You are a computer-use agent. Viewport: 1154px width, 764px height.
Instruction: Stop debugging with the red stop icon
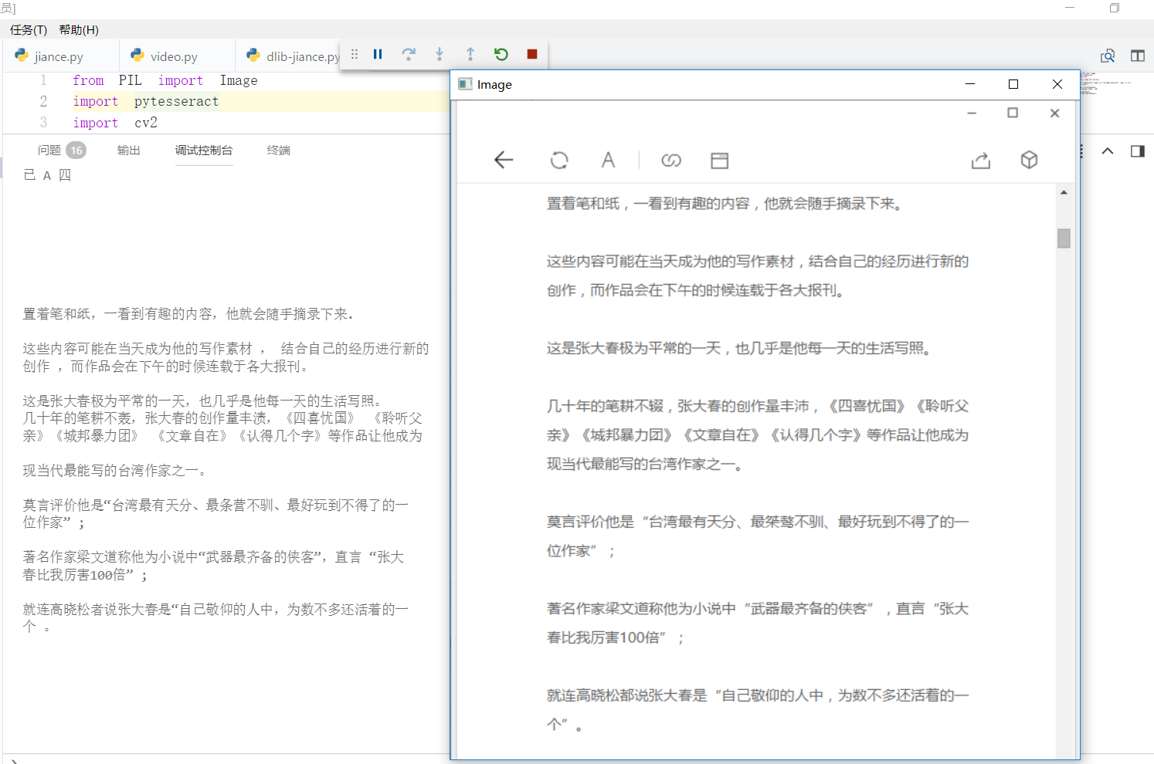pyautogui.click(x=532, y=54)
